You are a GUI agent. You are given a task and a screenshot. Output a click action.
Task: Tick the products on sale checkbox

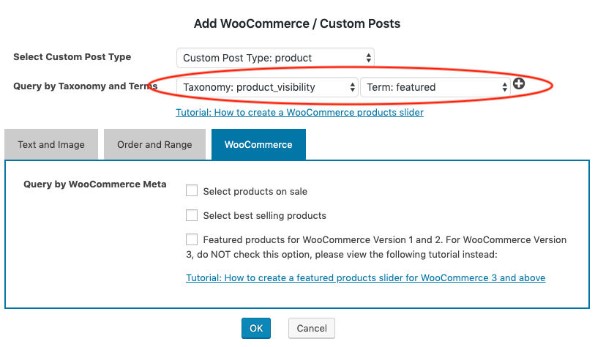click(x=192, y=191)
